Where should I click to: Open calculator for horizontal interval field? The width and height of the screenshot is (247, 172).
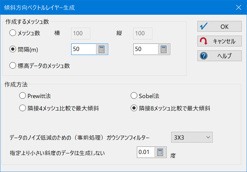(102, 49)
